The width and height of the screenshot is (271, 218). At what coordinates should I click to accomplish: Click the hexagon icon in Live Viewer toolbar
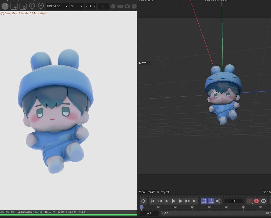[113, 6]
